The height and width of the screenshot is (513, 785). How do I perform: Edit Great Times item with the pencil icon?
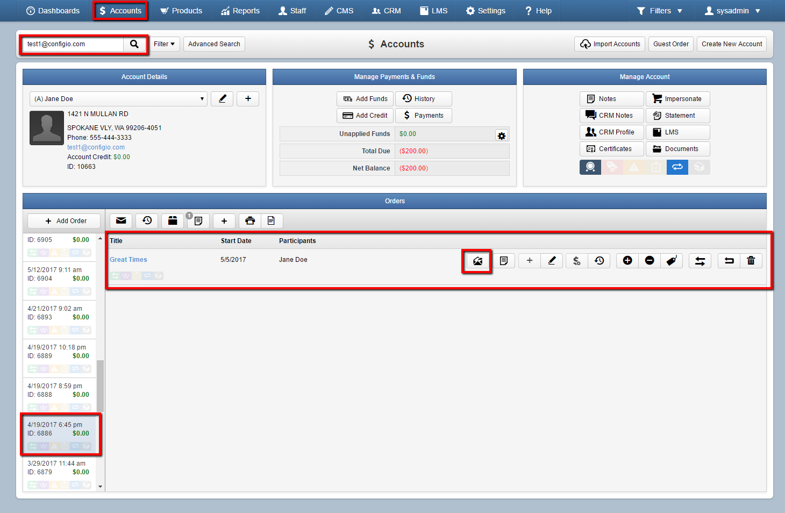pyautogui.click(x=552, y=261)
